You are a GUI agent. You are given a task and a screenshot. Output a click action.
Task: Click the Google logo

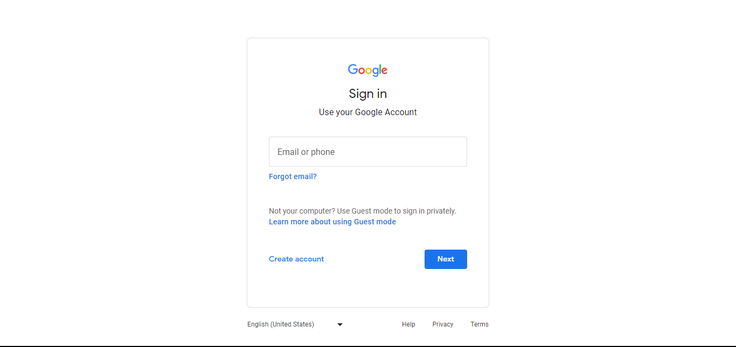(368, 70)
